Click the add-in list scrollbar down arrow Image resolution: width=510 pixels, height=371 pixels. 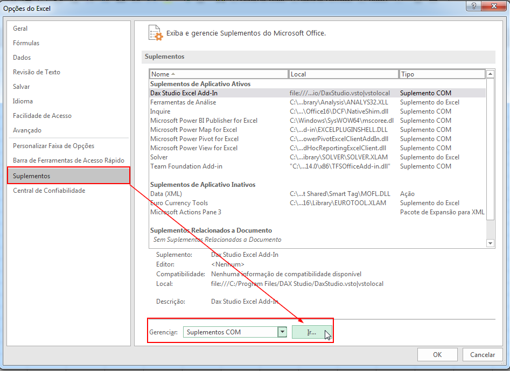[490, 243]
